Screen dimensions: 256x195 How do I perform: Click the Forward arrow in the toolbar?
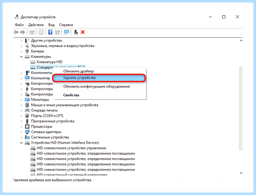[x=23, y=32]
